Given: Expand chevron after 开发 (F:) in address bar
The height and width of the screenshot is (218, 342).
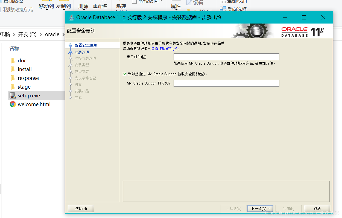Looking at the screenshot, I should pyautogui.click(x=41, y=34).
